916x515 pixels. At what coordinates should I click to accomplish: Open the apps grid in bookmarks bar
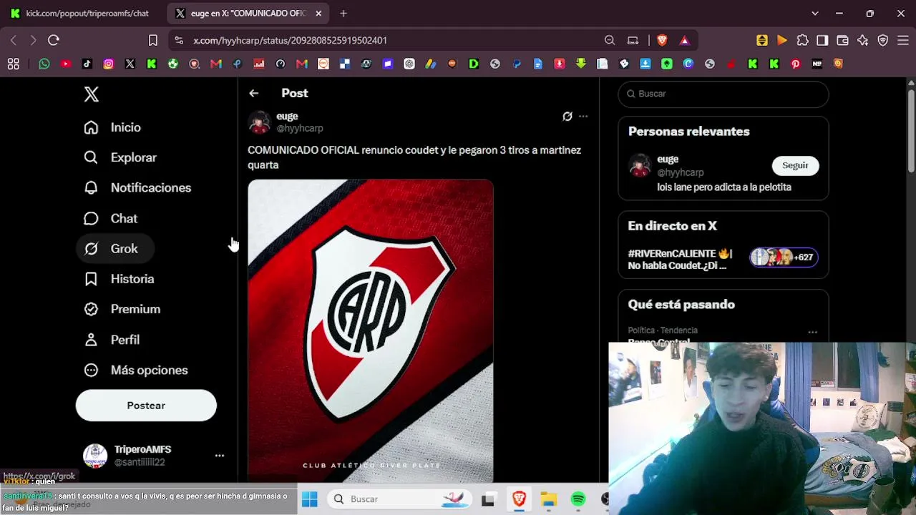(13, 64)
